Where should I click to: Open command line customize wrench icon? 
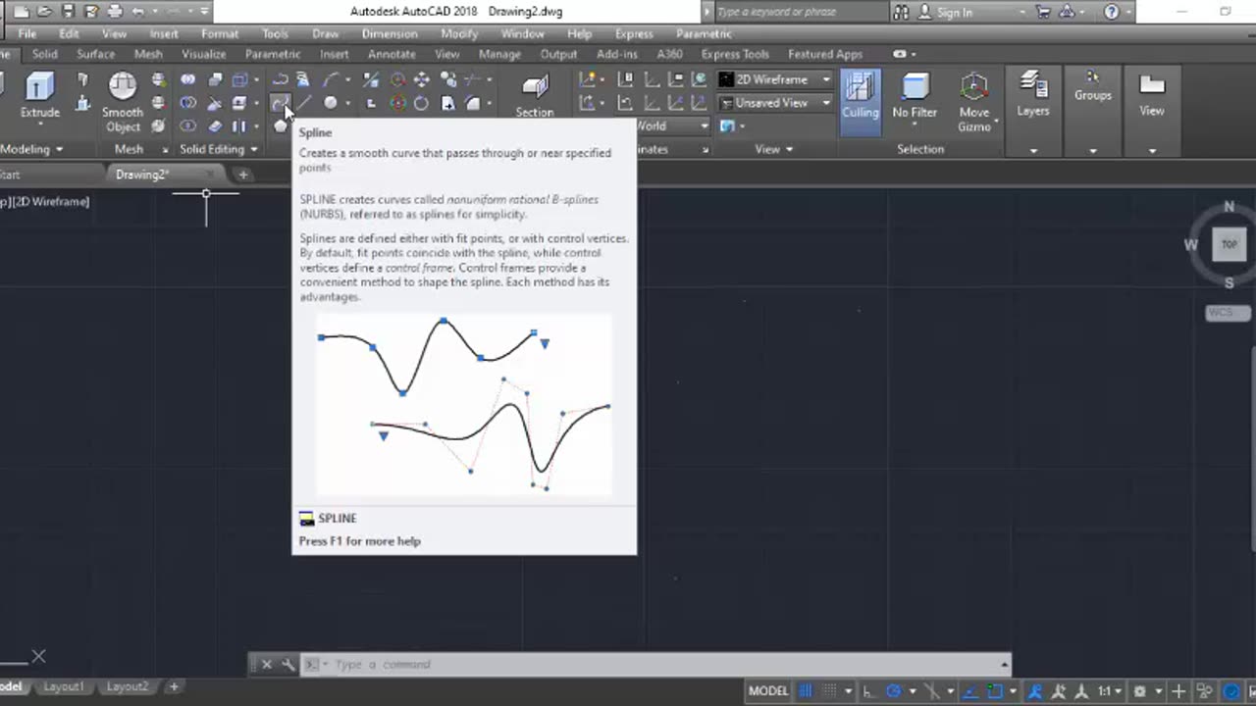tap(288, 664)
